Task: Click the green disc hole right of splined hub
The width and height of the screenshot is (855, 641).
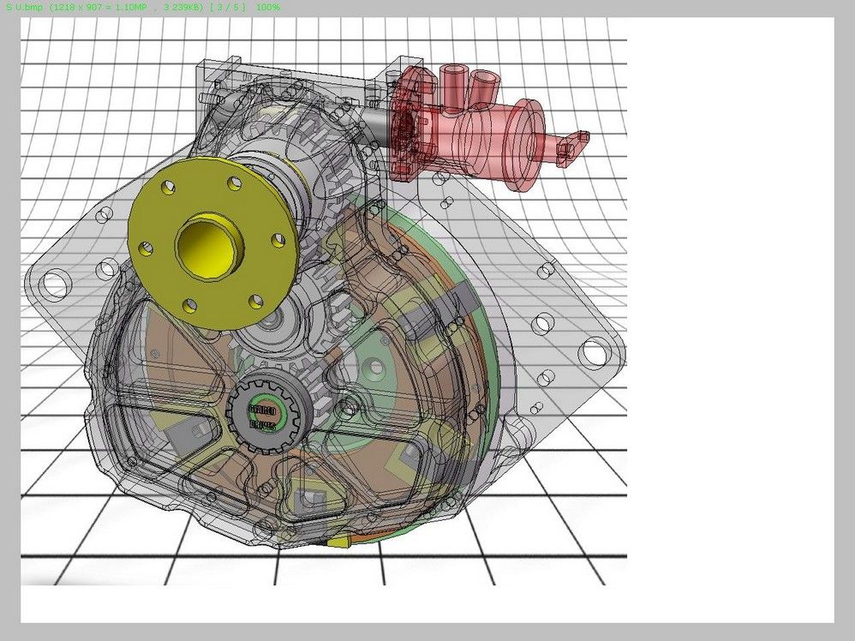Action: click(x=374, y=370)
